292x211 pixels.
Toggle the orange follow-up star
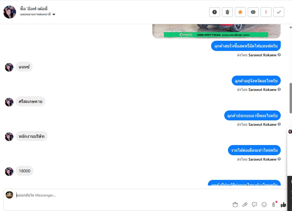point(240,12)
